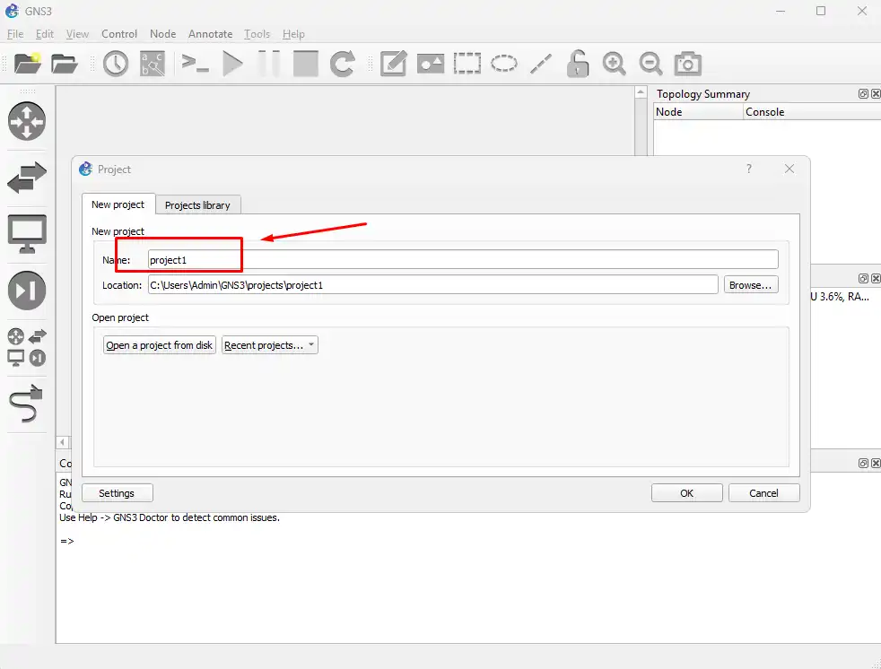
Task: Click workspace vertical scrollbar up arrow
Action: point(641,92)
